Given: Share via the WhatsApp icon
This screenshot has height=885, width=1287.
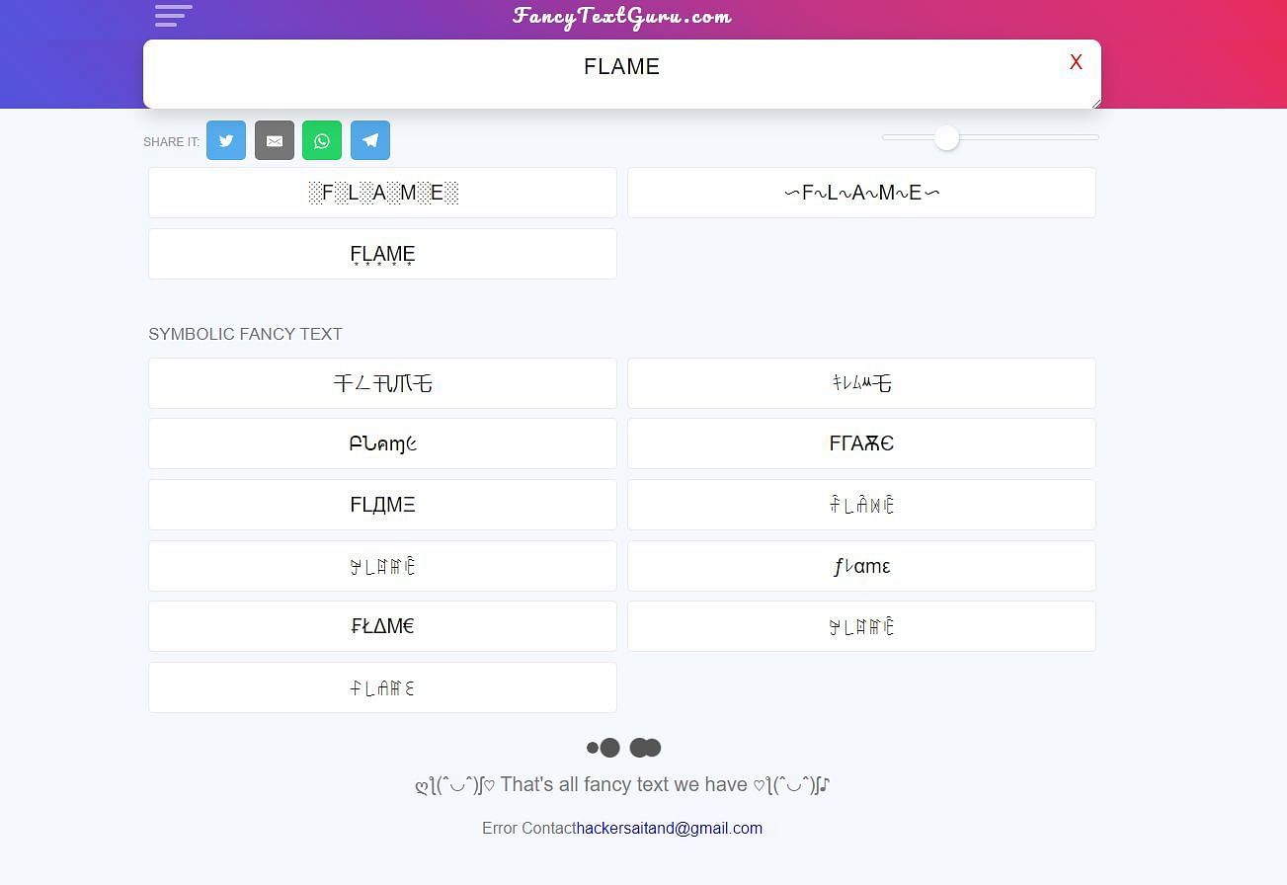Looking at the screenshot, I should click(x=322, y=140).
